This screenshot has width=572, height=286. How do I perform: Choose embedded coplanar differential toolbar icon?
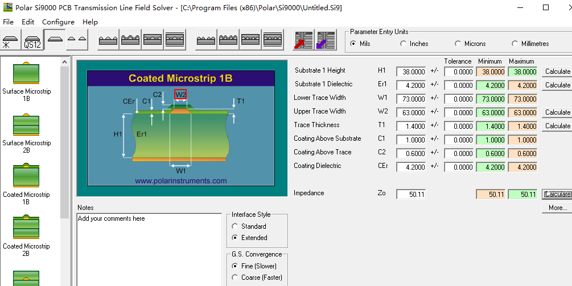click(x=250, y=40)
